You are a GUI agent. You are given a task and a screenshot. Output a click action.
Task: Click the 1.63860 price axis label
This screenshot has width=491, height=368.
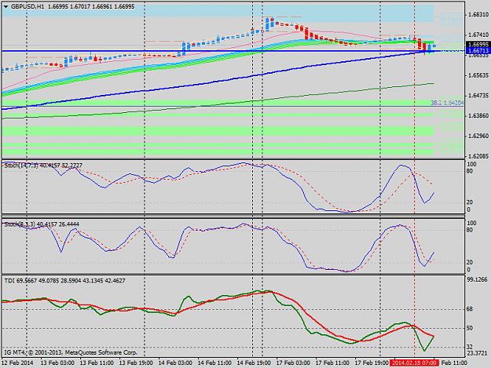(x=478, y=115)
